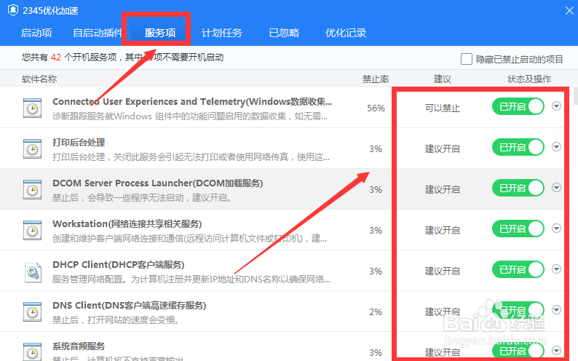Viewport: 578px width, 361px height.
Task: Open the DNS Client row dropdown arrow
Action: pyautogui.click(x=557, y=310)
